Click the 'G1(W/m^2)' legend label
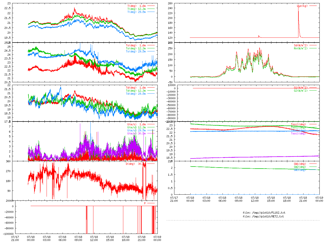Screen dimensions: 324x243 click(x=301, y=88)
